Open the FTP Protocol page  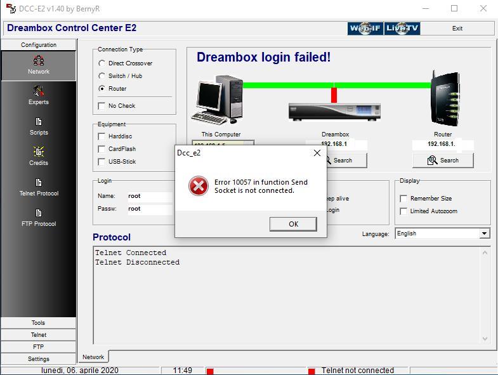[x=39, y=218]
